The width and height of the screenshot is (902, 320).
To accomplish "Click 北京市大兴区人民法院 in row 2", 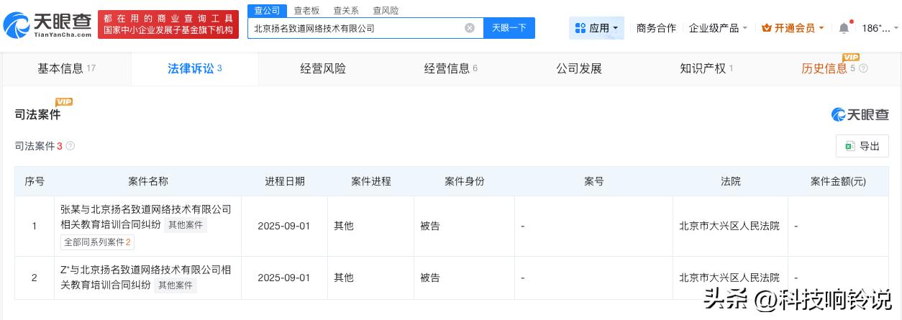I will click(729, 278).
